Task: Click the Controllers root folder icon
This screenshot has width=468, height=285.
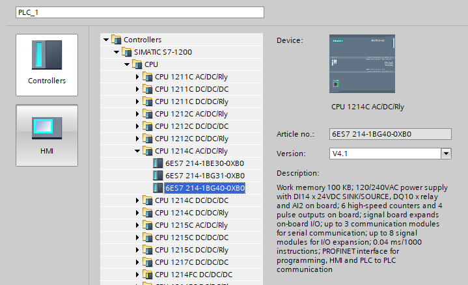Action: pyautogui.click(x=116, y=40)
